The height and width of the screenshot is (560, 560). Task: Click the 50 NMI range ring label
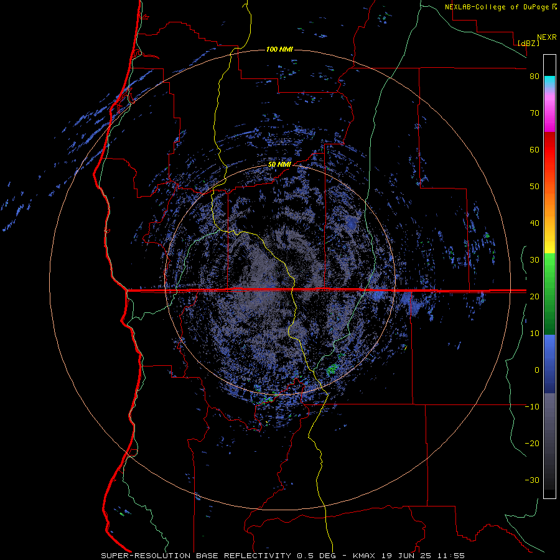point(279,165)
